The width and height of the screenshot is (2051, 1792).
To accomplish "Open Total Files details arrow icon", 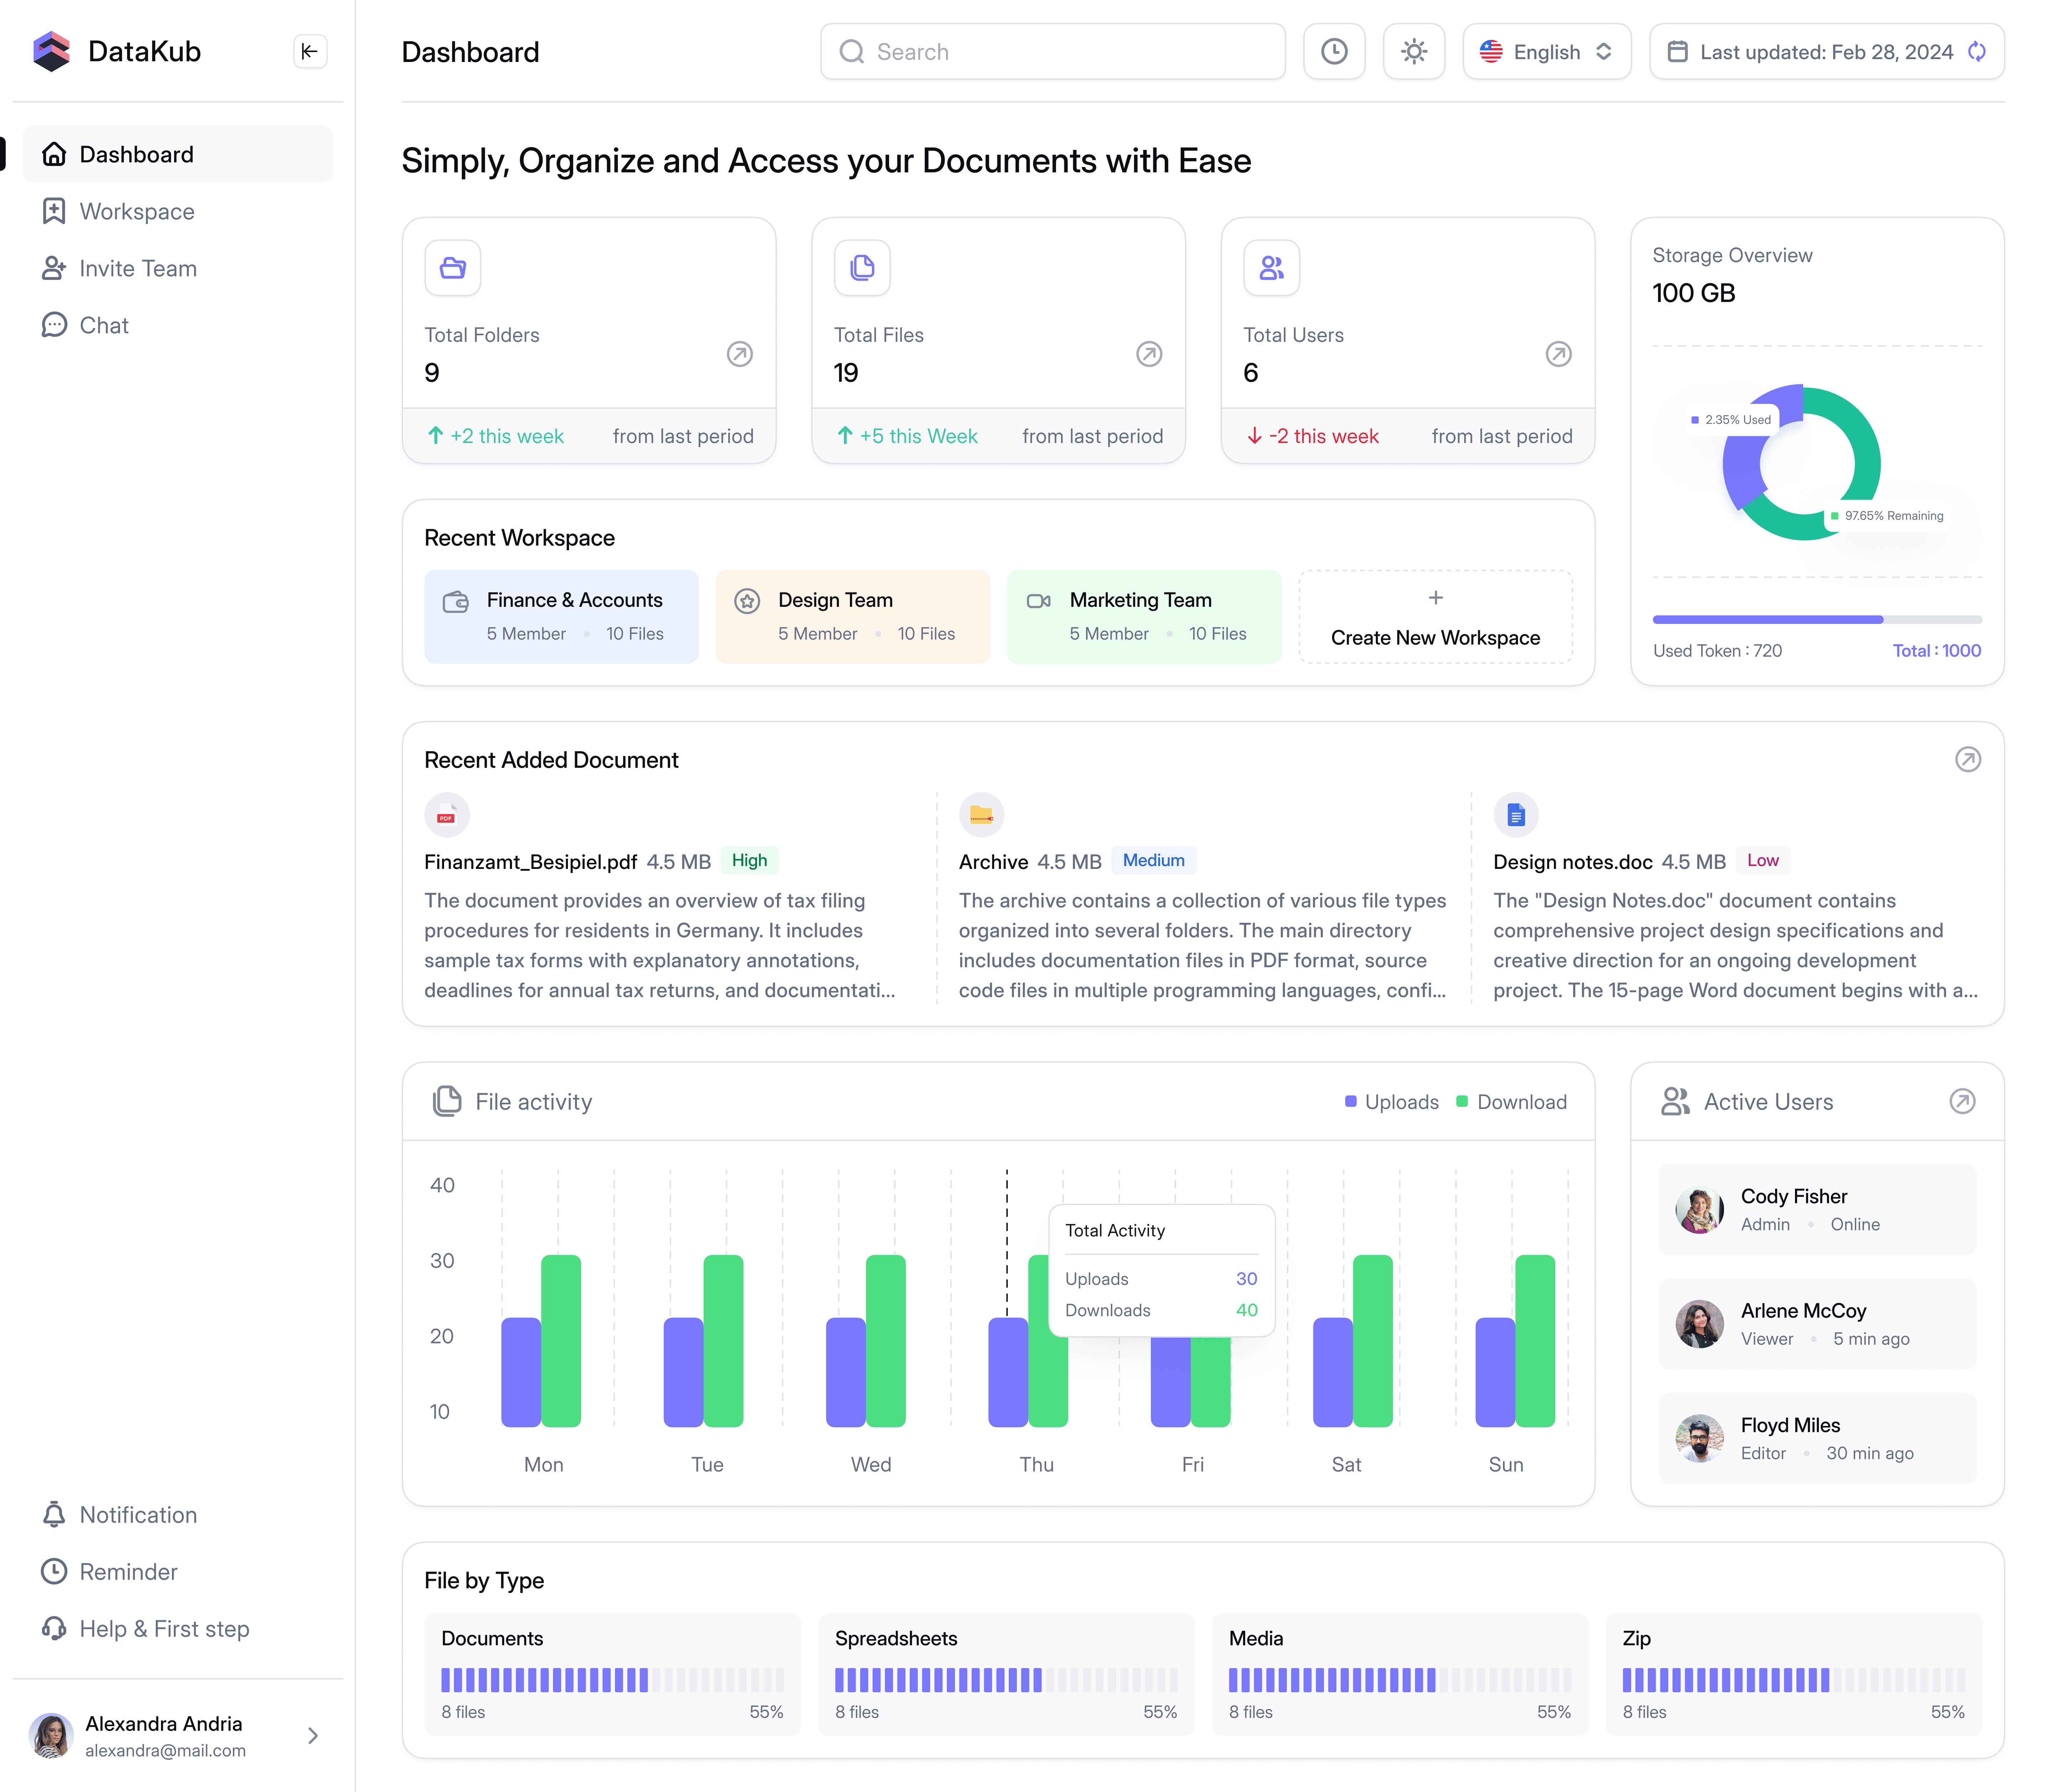I will [1149, 354].
